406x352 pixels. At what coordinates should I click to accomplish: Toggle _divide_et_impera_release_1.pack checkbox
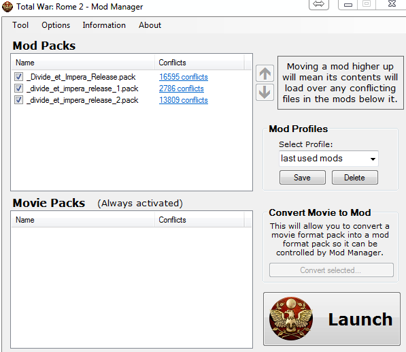tap(18, 89)
